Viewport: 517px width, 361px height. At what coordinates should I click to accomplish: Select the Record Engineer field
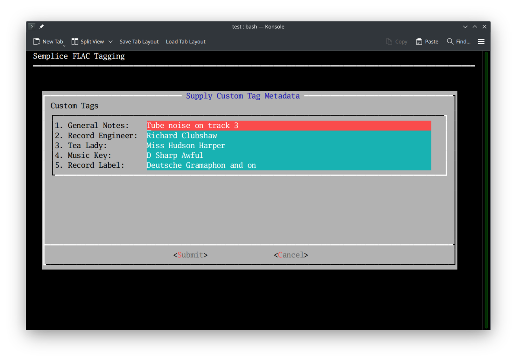289,135
